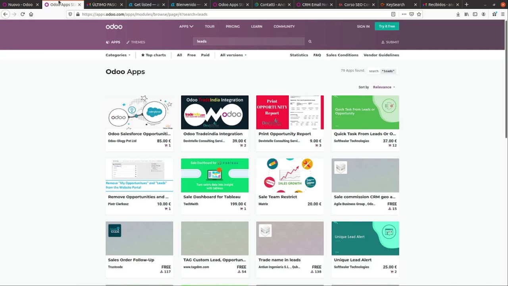Click the leads search field
The width and height of the screenshot is (508, 286).
[249, 41]
